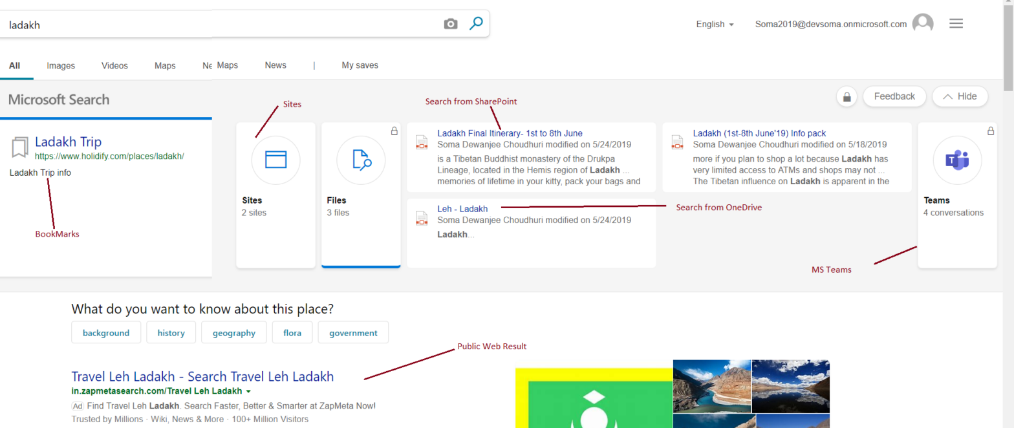Open Ladakh Final Itinerary- 1st to 8th June
Viewport: 1014px width, 428px height.
(x=510, y=133)
